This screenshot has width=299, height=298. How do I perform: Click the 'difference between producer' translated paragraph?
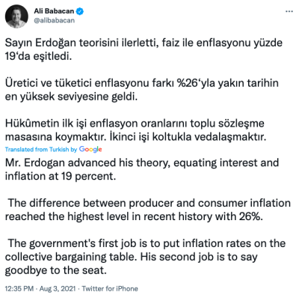tap(148, 210)
